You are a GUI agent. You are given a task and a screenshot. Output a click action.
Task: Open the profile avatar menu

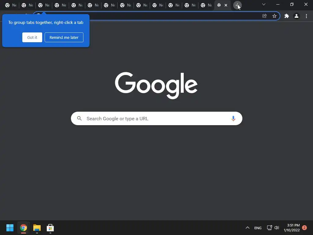pos(296,16)
